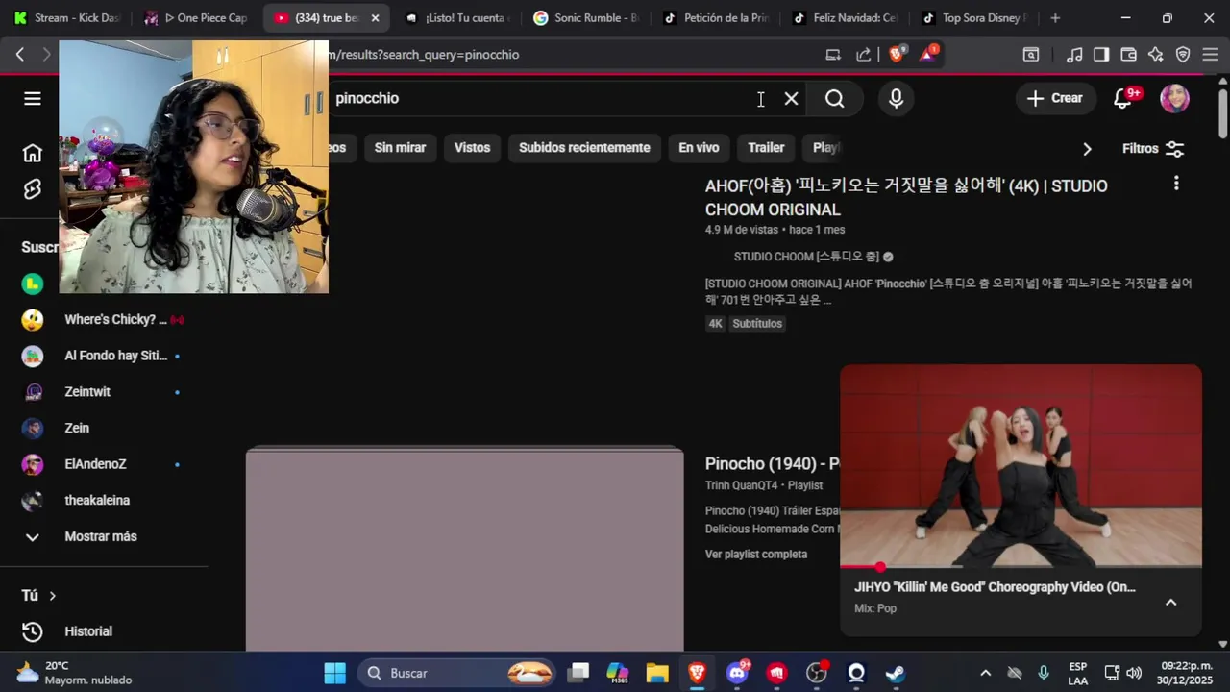The image size is (1230, 692).
Task: Expand the miniplayer with the up chevron
Action: click(1170, 603)
